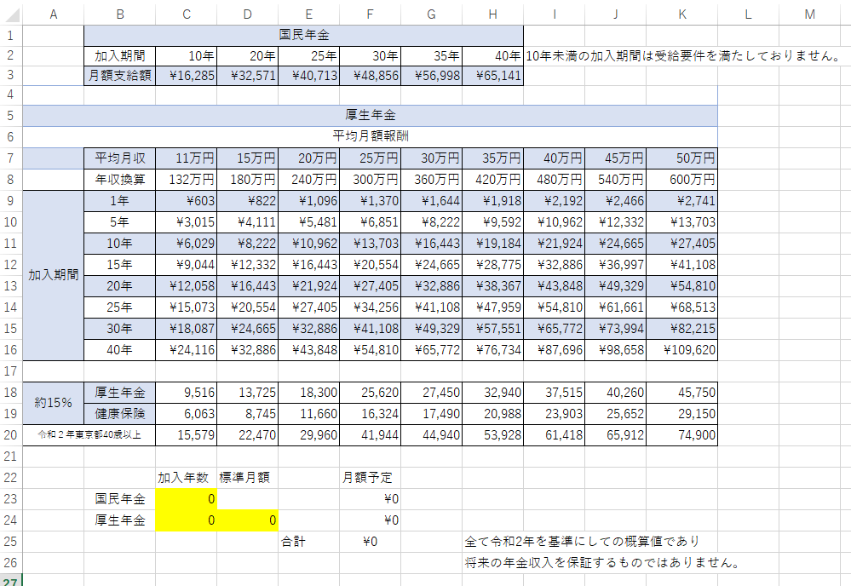Select the 国民年金 title cell at top
The image size is (851, 586).
click(303, 35)
